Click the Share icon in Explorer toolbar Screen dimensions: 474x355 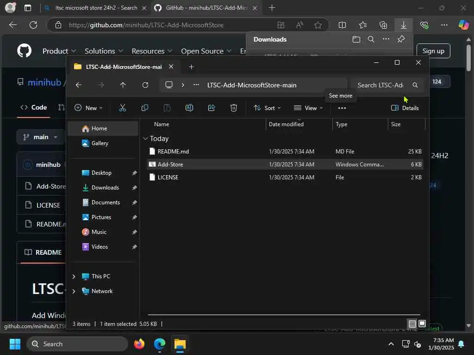[212, 108]
